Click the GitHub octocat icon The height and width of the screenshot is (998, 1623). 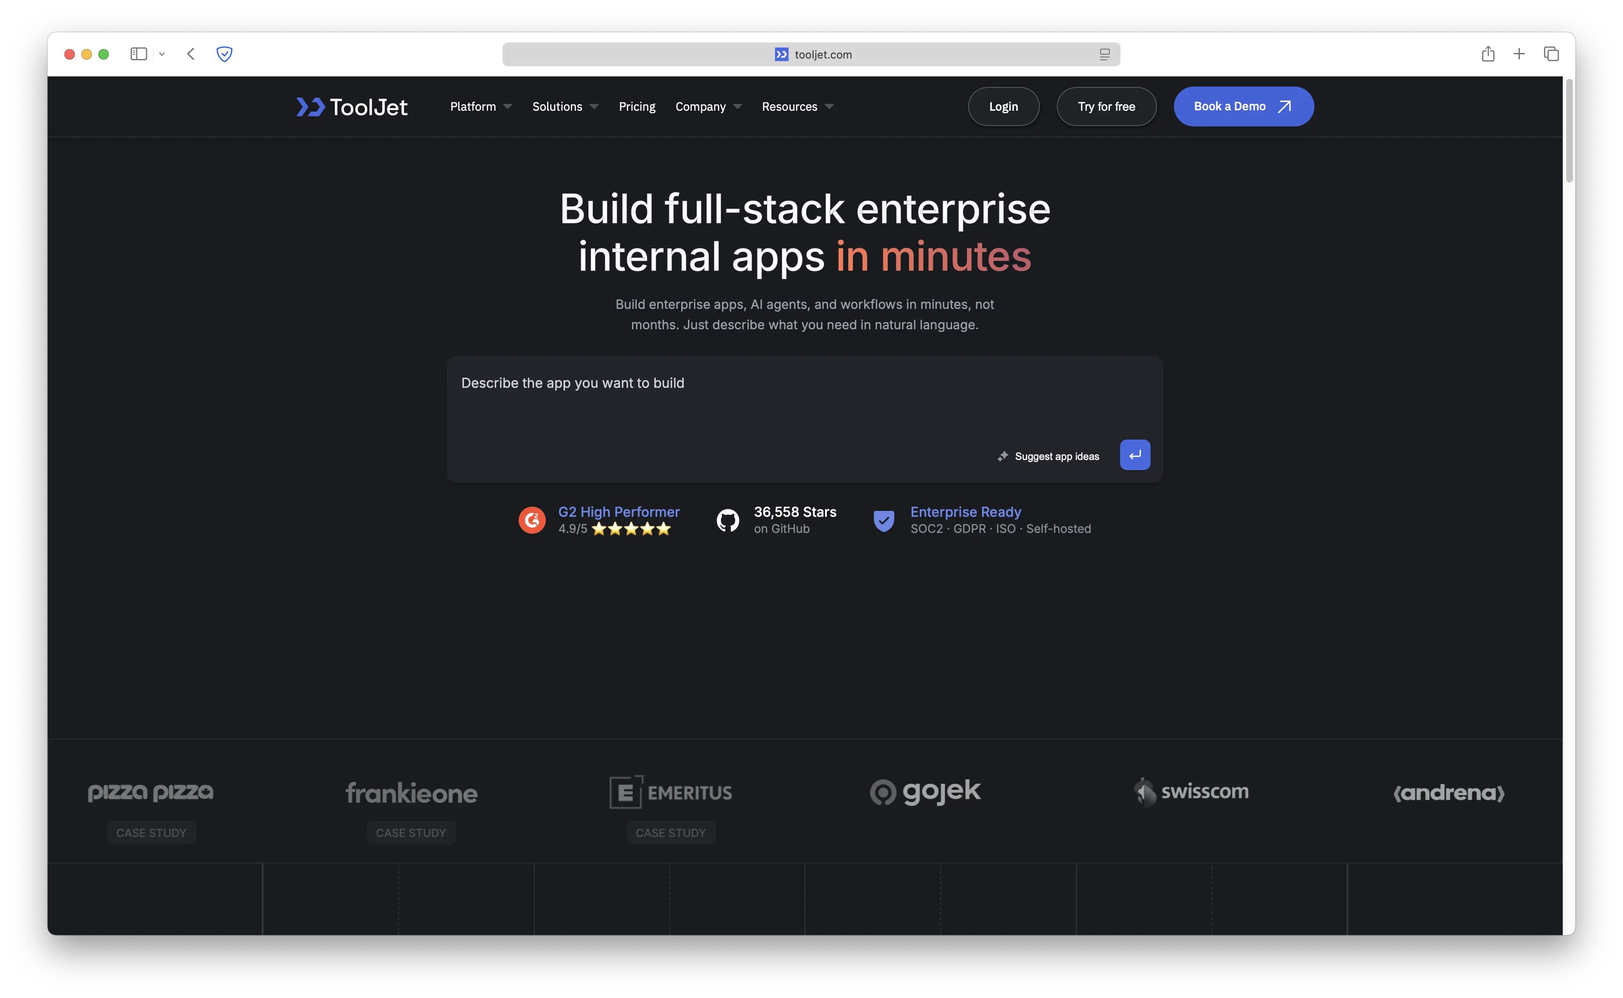727,520
